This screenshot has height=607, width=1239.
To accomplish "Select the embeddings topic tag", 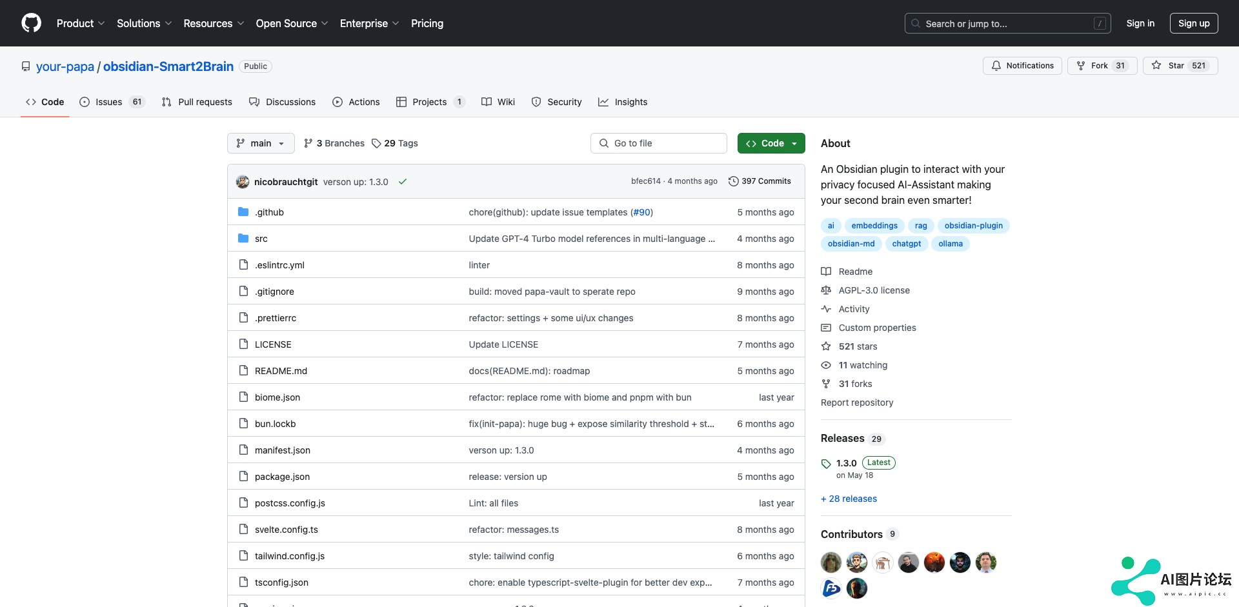I will [874, 225].
